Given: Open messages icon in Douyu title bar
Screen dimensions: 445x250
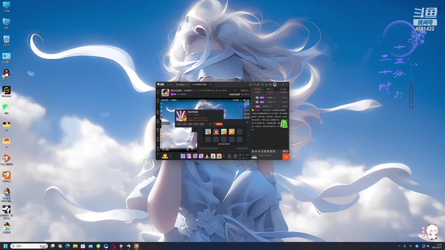Looking at the screenshot, I should coord(266,84).
